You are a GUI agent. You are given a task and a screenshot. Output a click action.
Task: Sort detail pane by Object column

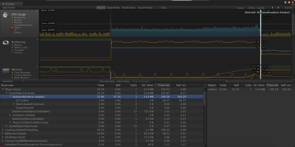pos(212,85)
